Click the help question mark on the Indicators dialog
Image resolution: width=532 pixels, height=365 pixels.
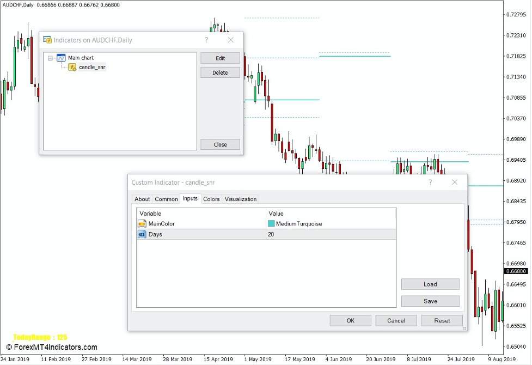tap(206, 40)
